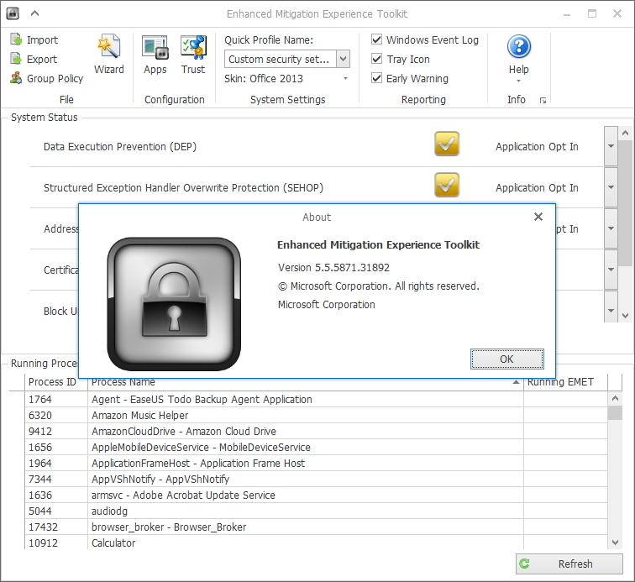The height and width of the screenshot is (582, 635).
Task: Select the browser_broker process row
Action: pos(316,527)
